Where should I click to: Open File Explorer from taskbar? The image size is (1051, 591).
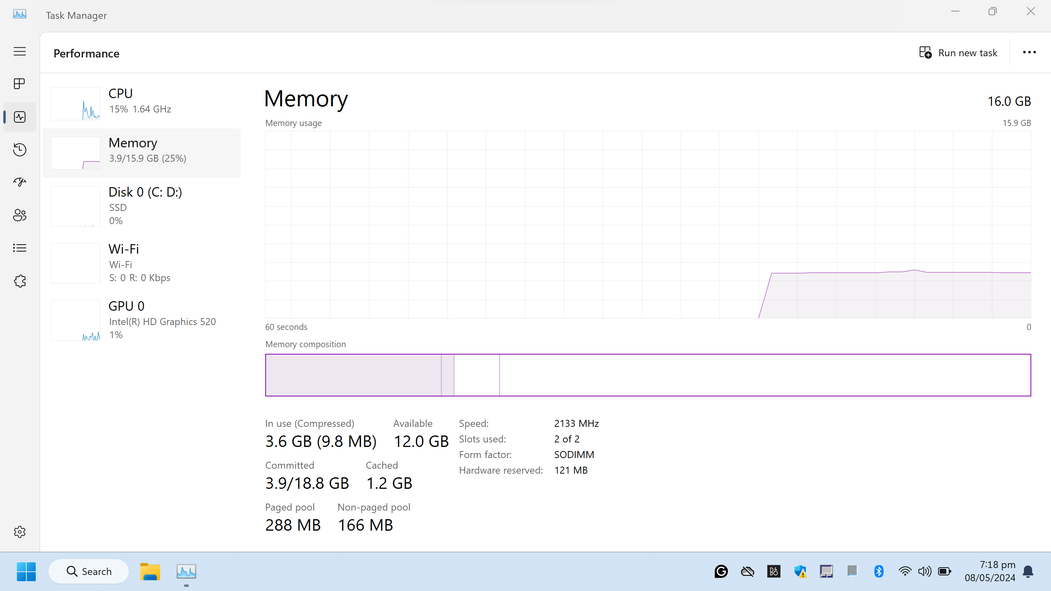point(150,571)
